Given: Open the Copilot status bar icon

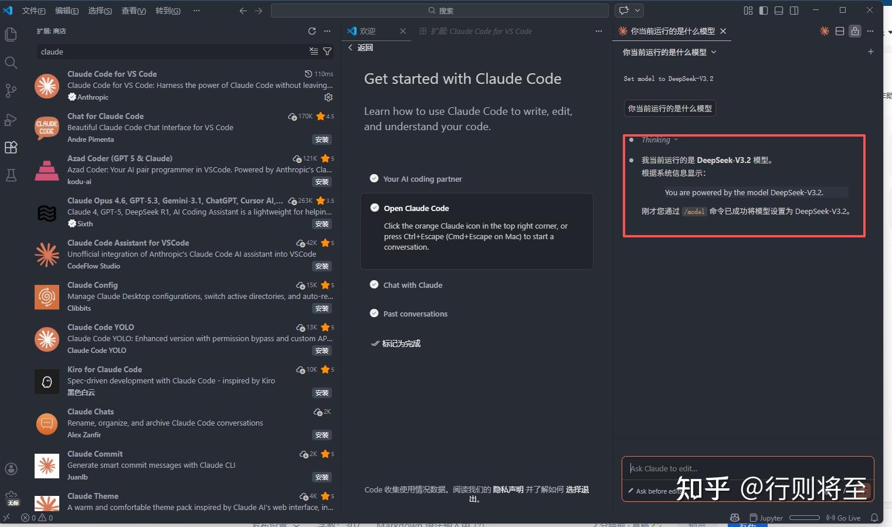Looking at the screenshot, I should pyautogui.click(x=735, y=518).
